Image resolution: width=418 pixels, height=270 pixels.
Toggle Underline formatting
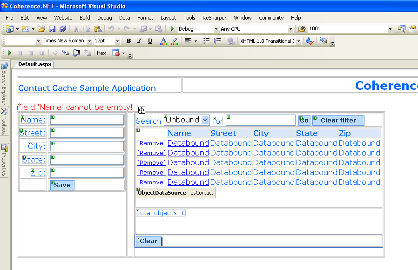click(x=150, y=41)
